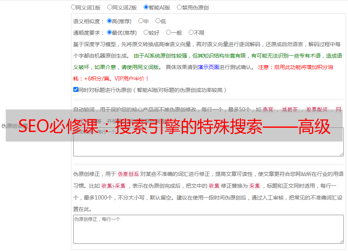This screenshot has height=251, width=348.
Task: Set 语义相似度 to 高(推荐)
Action: click(x=109, y=21)
